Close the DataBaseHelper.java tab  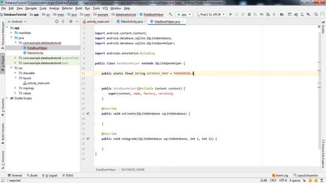pyautogui.click(x=183, y=21)
